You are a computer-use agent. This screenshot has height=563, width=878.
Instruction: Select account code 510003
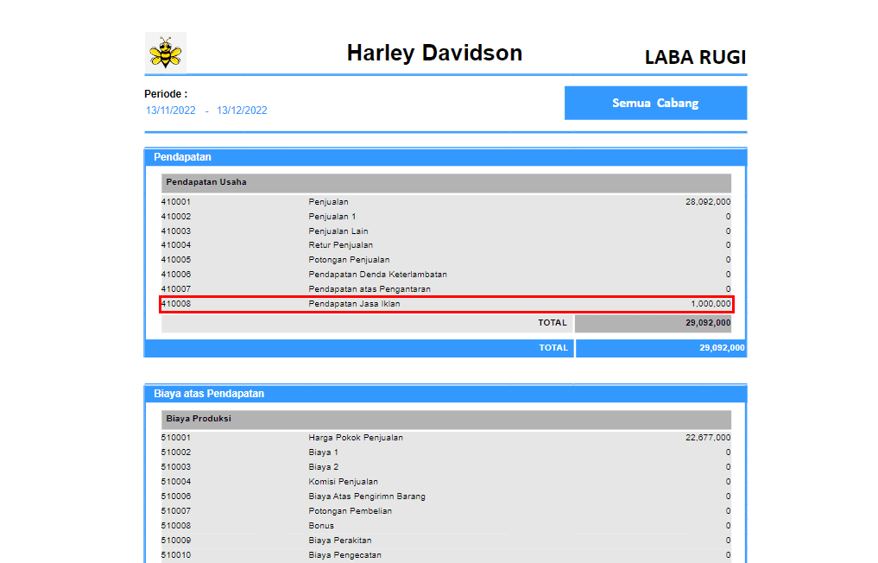176,466
